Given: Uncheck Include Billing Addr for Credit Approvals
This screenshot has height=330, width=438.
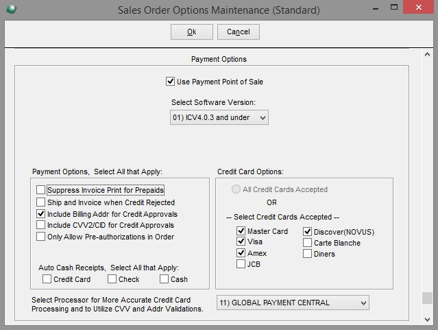Looking at the screenshot, I should (40, 214).
